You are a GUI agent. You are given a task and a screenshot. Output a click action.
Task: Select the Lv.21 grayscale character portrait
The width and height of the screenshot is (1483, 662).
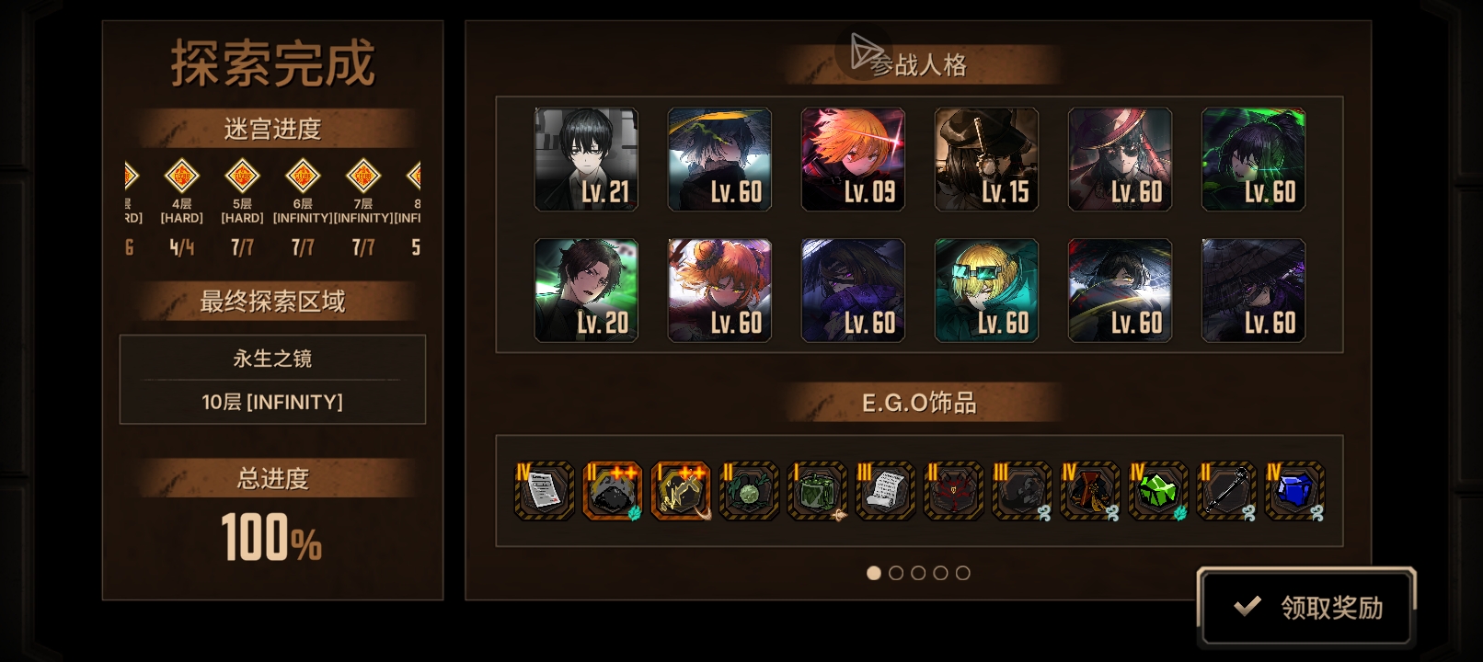(x=586, y=160)
